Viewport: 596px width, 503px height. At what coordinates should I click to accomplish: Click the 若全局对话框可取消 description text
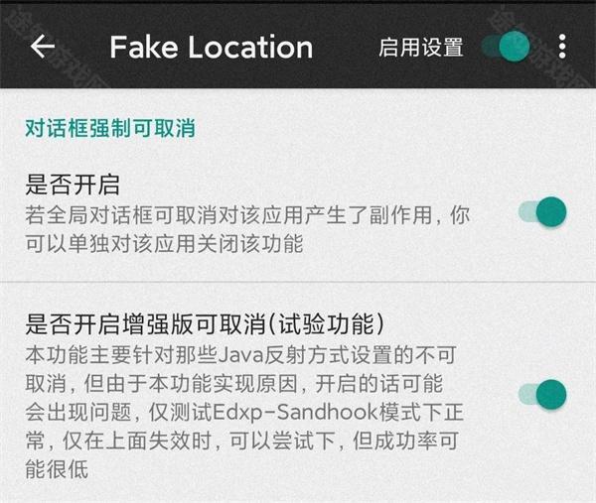(x=247, y=229)
